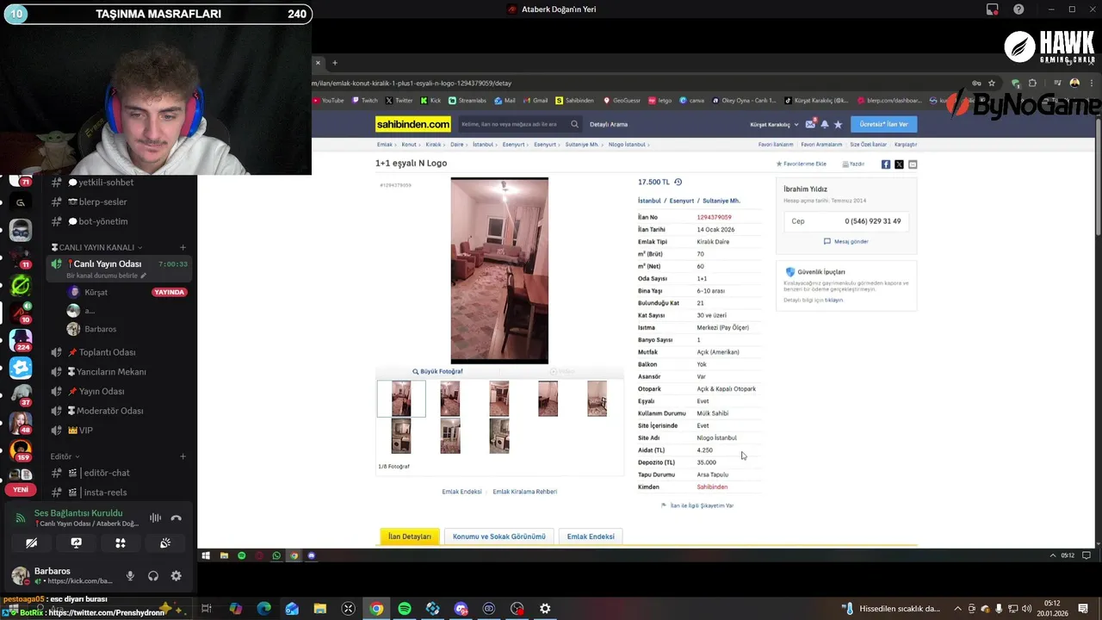1102x620 pixels.
Task: Open Discord user settings gear
Action: (176, 576)
